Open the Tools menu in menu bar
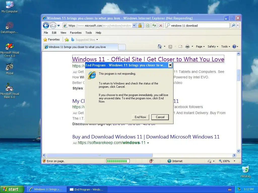This screenshot has width=258, height=193. 89,33
